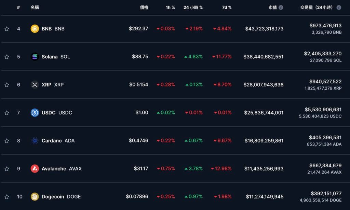Toggle the watchlist star for Dogecoin
Image resolution: width=350 pixels, height=210 pixels.
[7, 197]
